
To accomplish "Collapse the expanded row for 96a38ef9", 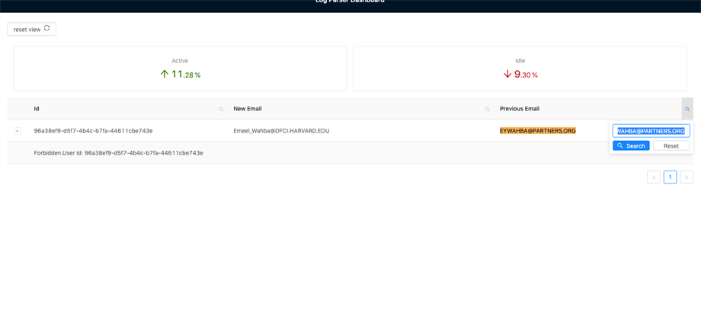I will (x=18, y=131).
